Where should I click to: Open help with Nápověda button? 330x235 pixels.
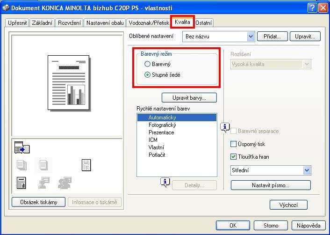click(x=308, y=225)
